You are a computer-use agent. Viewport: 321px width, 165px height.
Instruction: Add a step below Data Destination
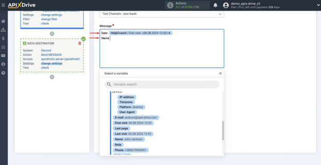pos(52,77)
